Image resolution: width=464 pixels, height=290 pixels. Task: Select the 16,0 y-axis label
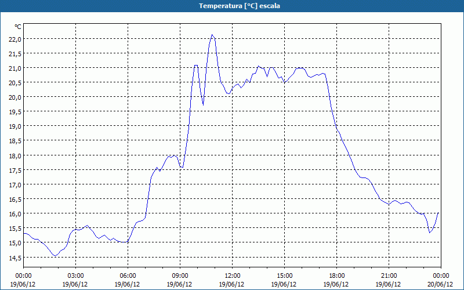pos(14,213)
